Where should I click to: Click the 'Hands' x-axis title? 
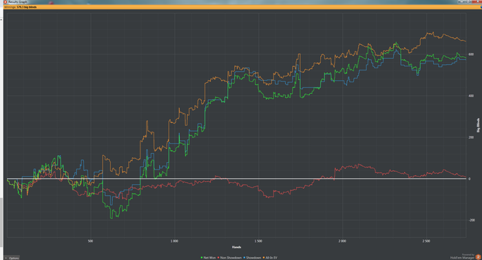236,247
